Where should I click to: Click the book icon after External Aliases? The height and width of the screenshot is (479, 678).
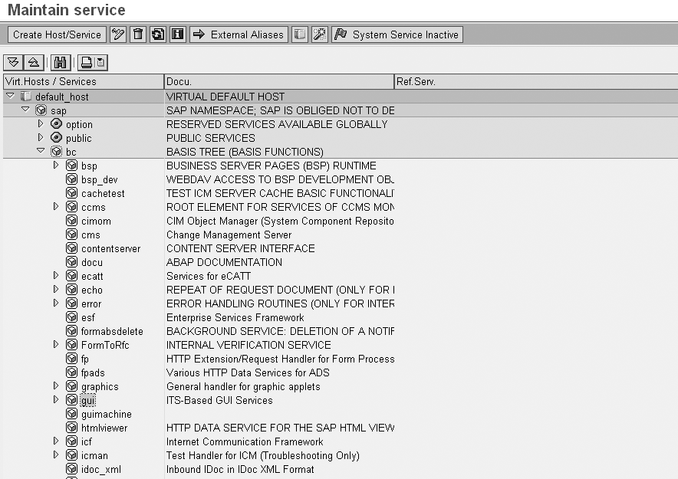[x=300, y=34]
